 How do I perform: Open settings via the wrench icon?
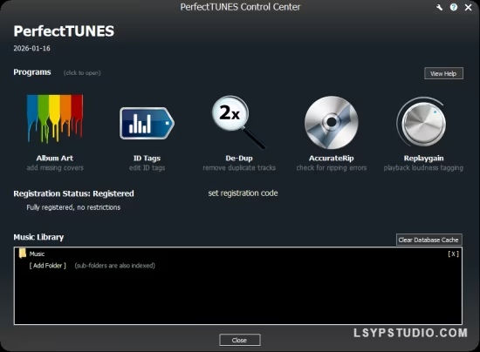point(440,7)
